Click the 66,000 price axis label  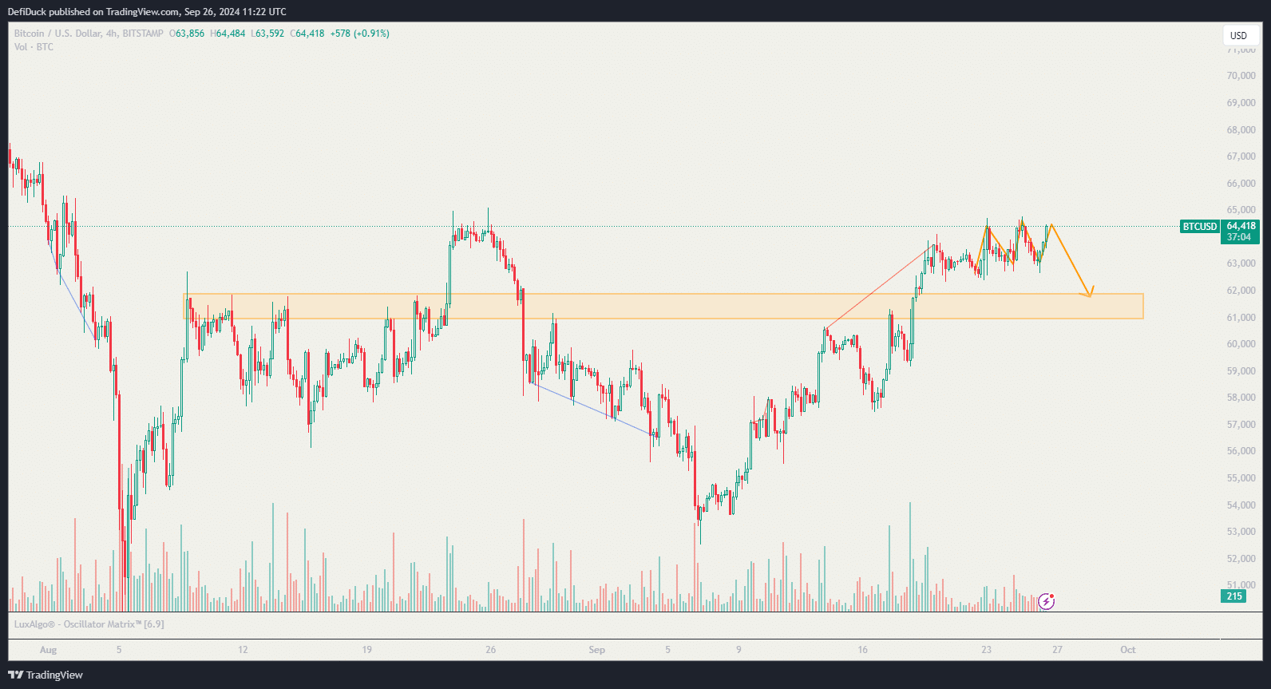1241,184
